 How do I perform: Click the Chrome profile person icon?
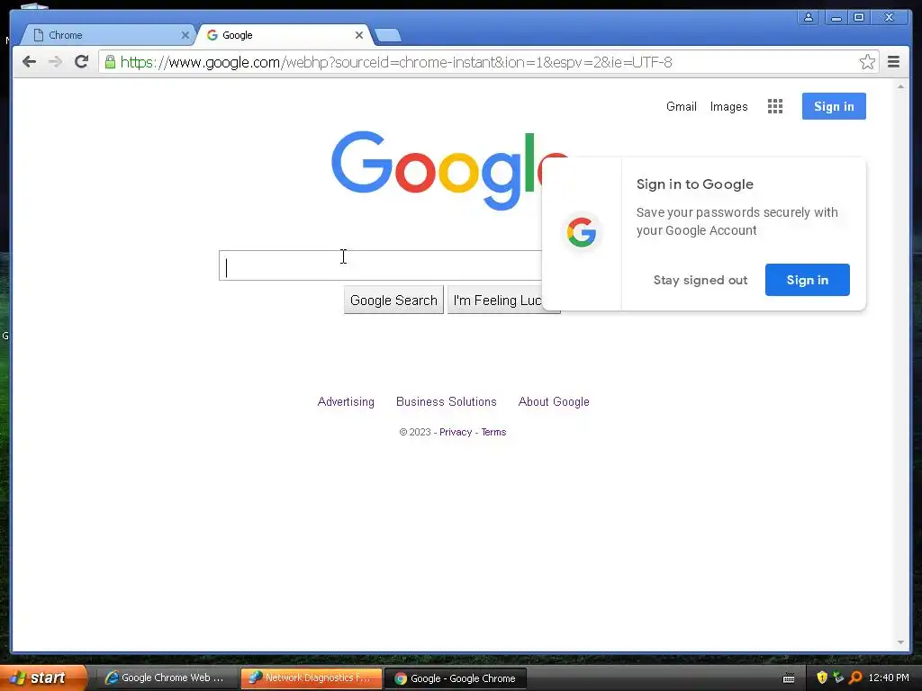coord(809,18)
